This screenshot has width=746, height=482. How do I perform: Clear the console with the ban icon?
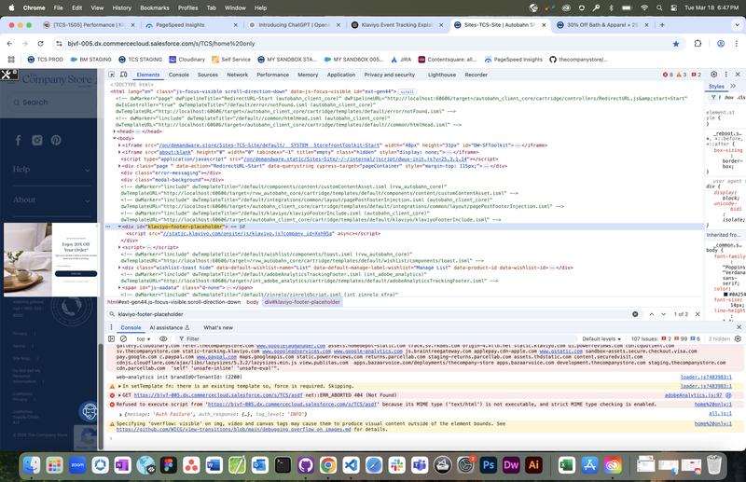123,338
